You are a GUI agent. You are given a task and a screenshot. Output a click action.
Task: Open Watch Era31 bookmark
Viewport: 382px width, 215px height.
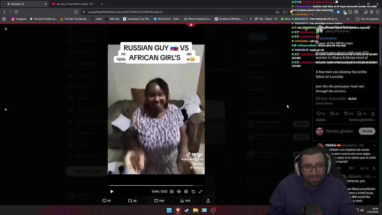[x=167, y=19]
